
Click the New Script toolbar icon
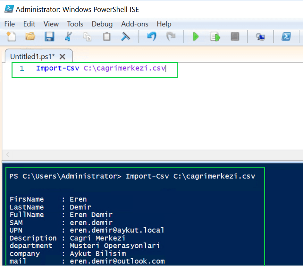pyautogui.click(x=11, y=37)
